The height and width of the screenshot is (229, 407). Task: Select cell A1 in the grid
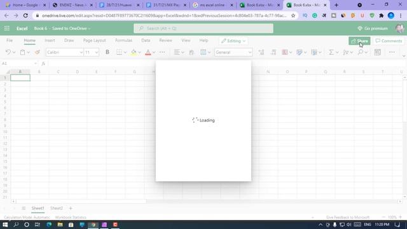[20, 78]
